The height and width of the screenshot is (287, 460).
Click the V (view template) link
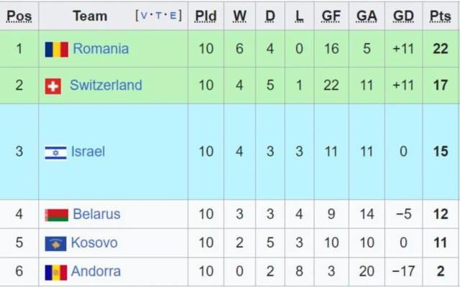(144, 16)
